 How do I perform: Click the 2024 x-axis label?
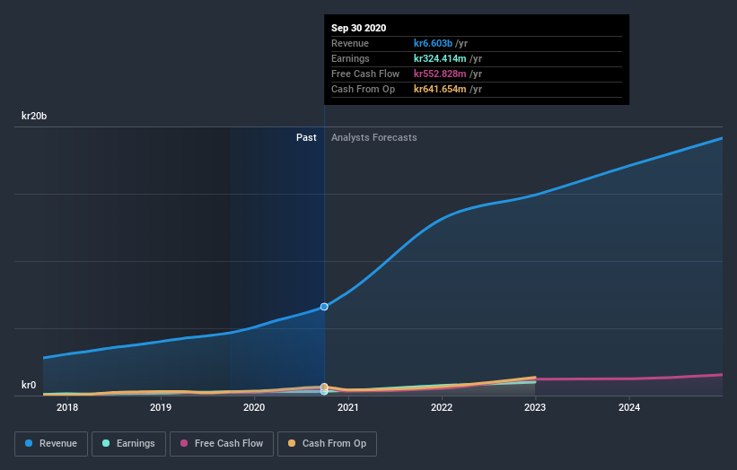pos(629,407)
